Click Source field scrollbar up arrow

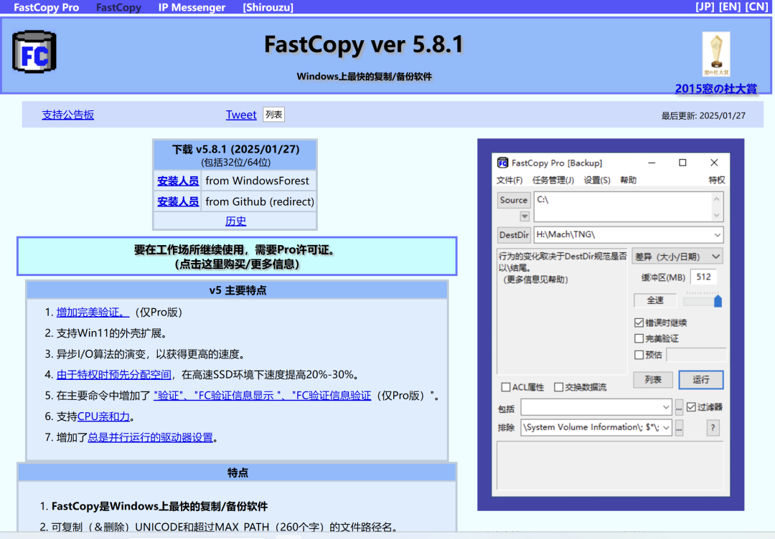[x=717, y=199]
